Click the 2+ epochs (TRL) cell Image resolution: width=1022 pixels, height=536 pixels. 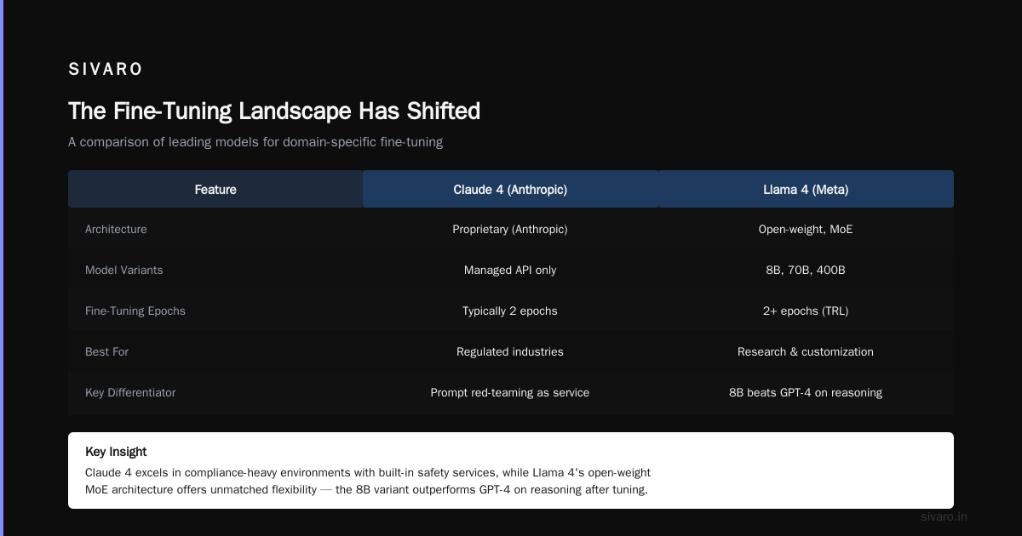pyautogui.click(x=806, y=311)
